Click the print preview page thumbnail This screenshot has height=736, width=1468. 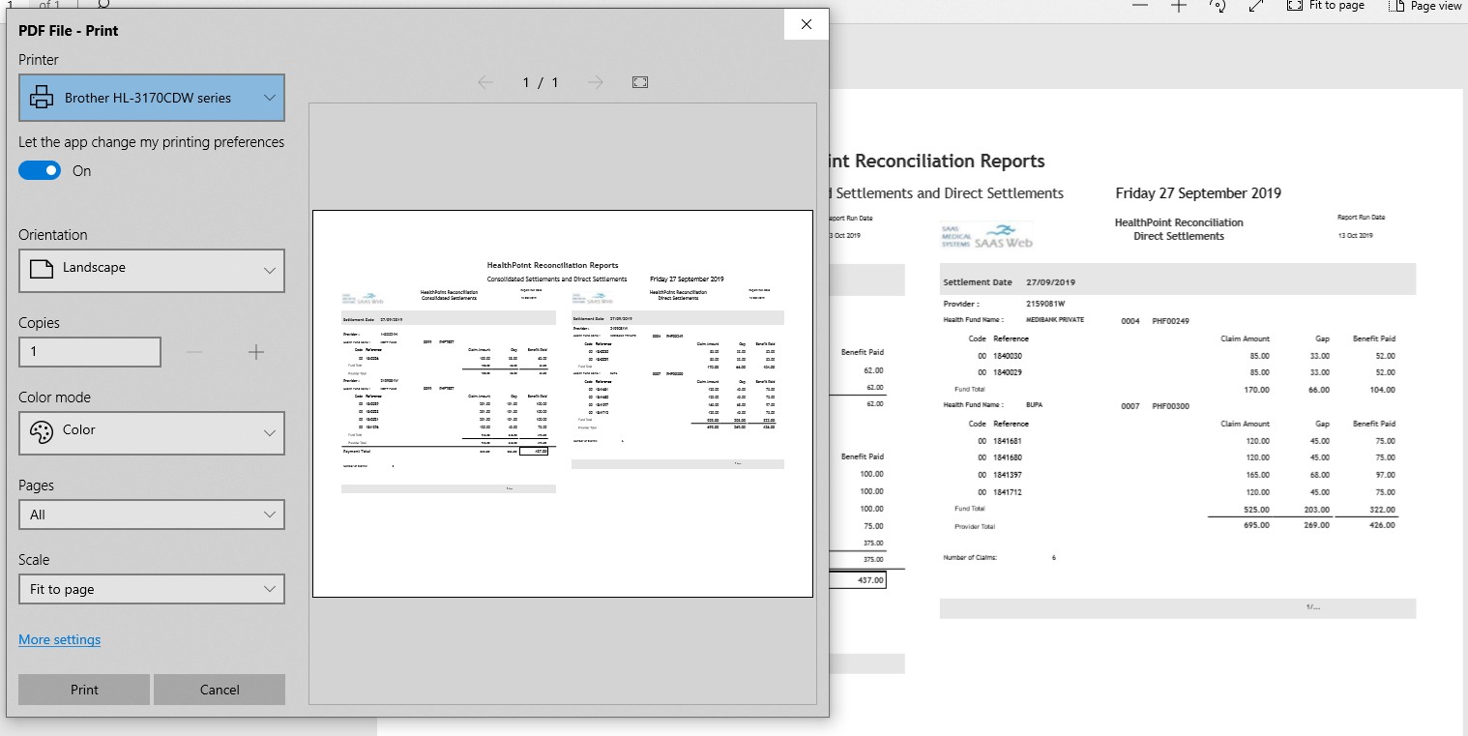point(563,404)
